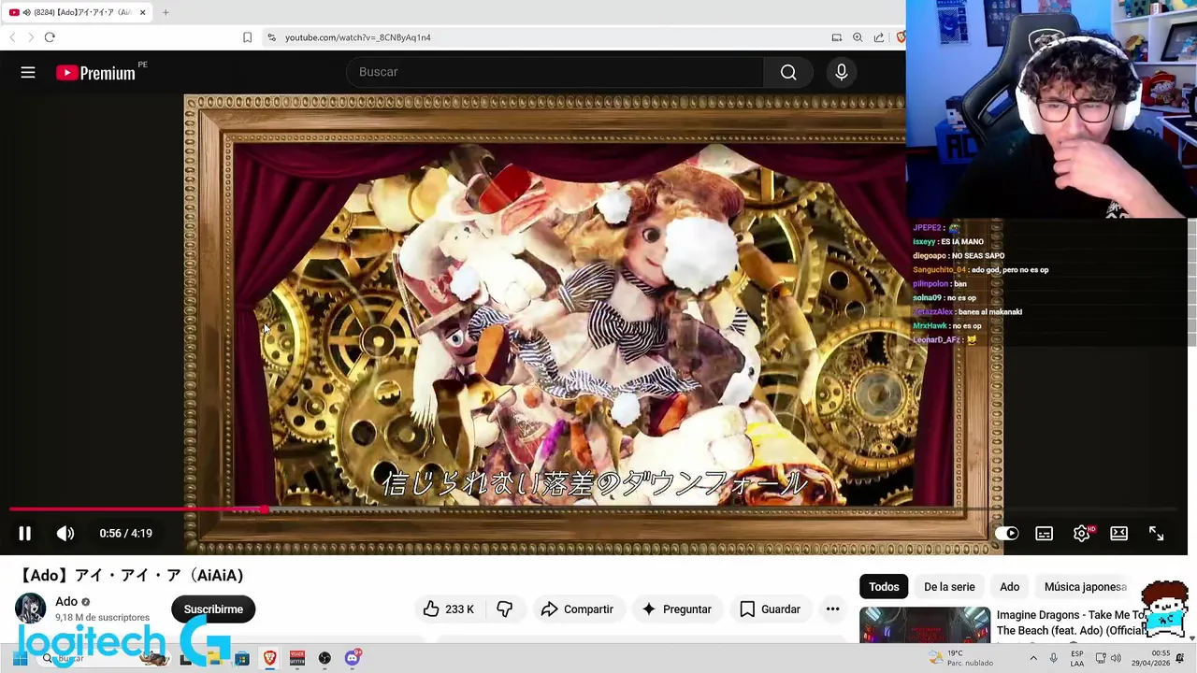
Task: Switch to Brave browser taskbar icon
Action: coord(269,659)
